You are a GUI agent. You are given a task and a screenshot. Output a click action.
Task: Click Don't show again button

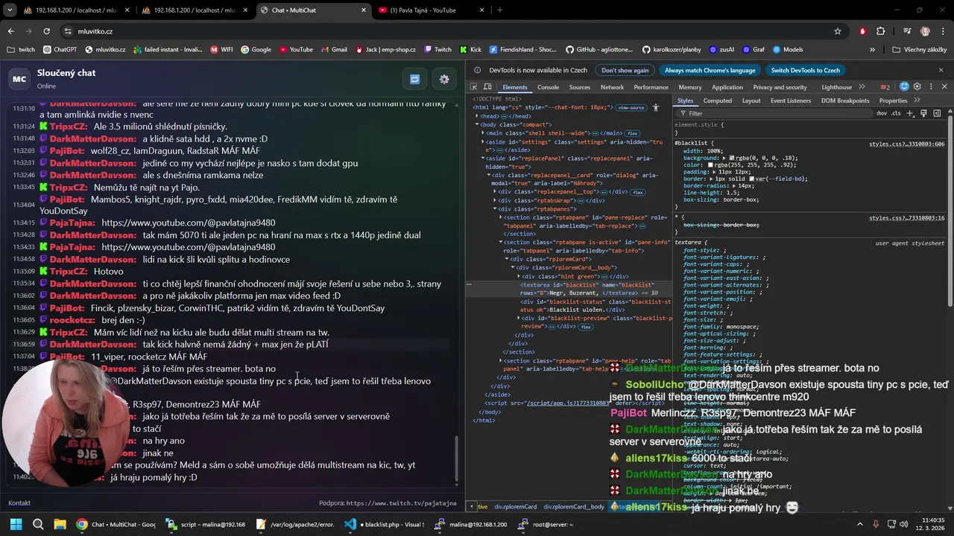(x=625, y=70)
